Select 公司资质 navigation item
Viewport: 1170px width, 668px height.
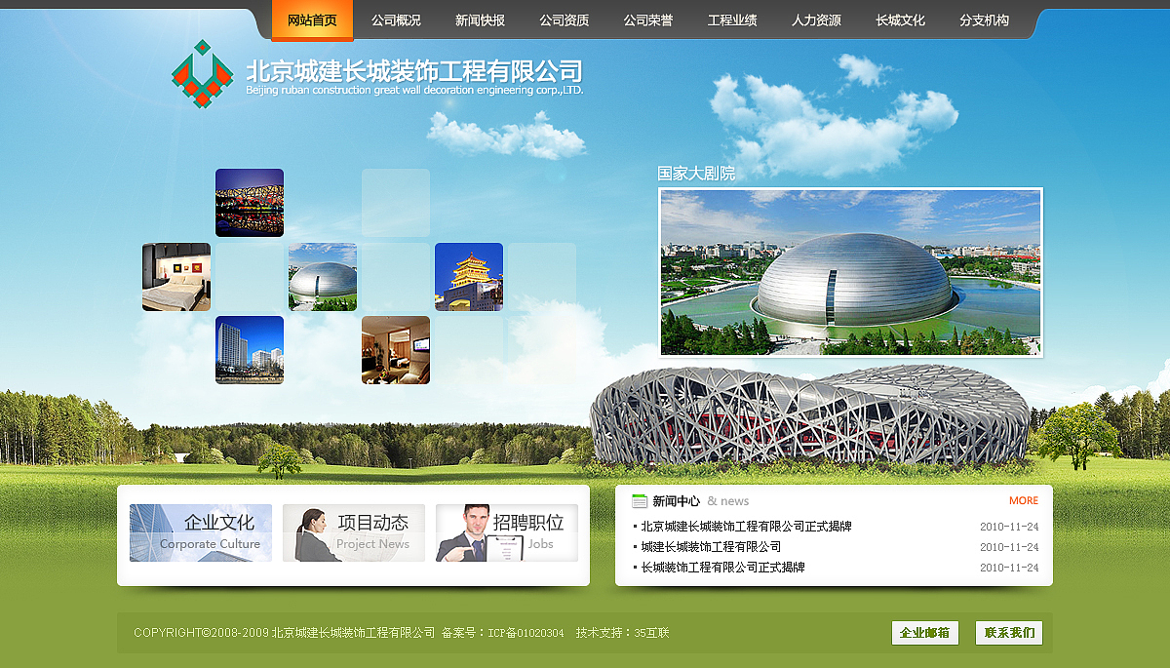coord(564,20)
